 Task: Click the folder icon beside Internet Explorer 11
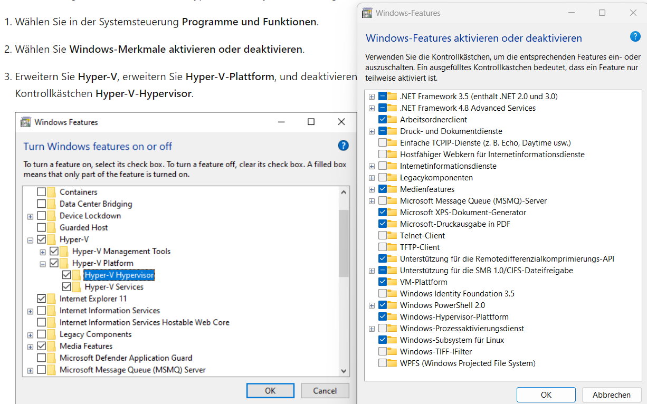(52, 299)
